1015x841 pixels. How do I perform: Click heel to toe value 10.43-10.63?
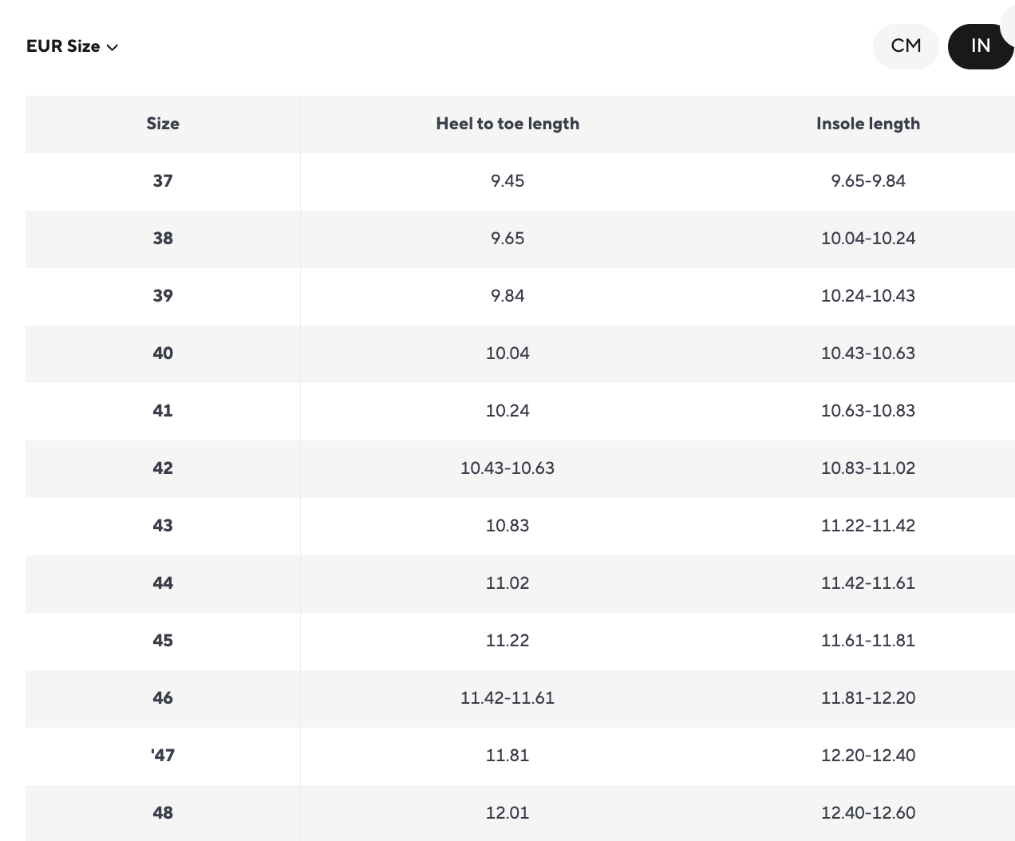[507, 468]
